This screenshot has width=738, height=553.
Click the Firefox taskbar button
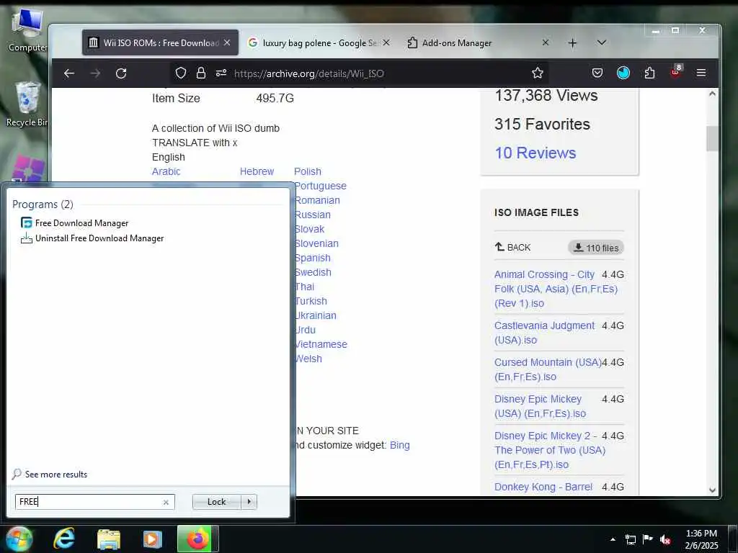(x=197, y=539)
